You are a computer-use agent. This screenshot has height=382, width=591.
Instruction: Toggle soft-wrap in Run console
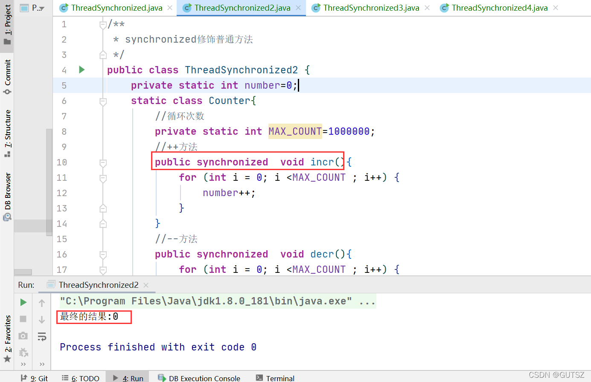pos(42,337)
